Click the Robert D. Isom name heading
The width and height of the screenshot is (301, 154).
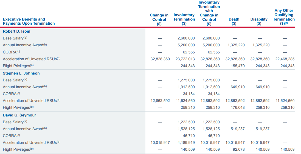pyautogui.click(x=16, y=31)
